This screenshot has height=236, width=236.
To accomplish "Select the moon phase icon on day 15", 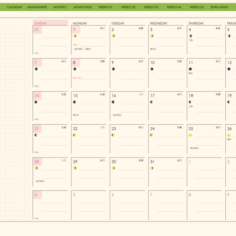I will click(74, 102).
